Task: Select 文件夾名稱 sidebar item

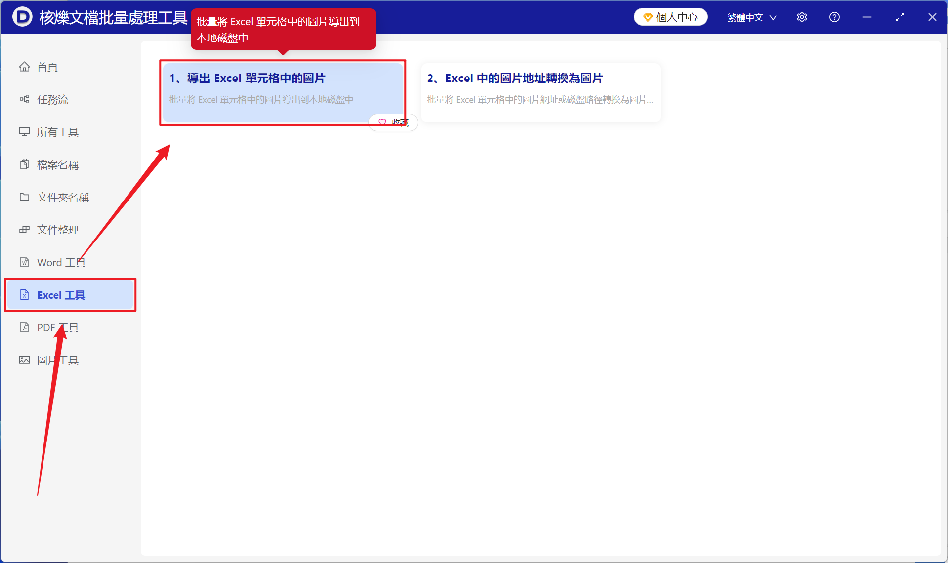Action: pos(70,197)
